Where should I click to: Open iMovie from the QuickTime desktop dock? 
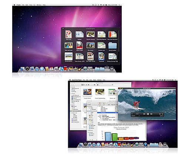pos(129,144)
